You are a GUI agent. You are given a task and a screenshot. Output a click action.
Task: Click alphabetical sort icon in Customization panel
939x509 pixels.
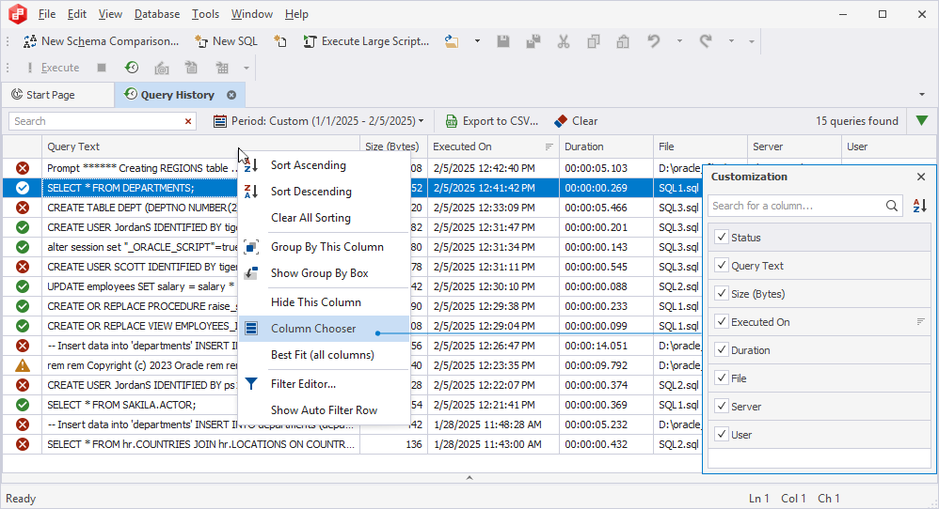pos(920,206)
